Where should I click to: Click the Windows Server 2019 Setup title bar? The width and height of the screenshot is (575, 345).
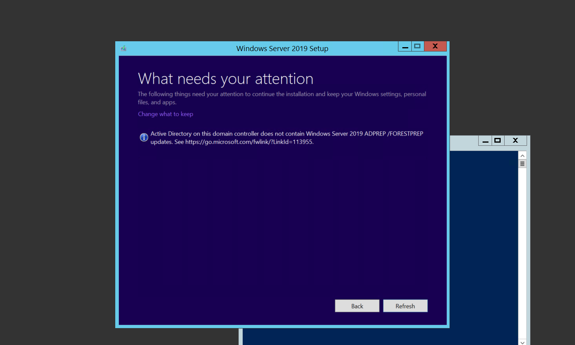(282, 48)
